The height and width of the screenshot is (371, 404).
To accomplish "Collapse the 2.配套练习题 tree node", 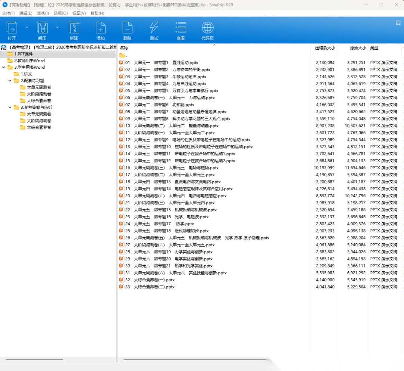I will pos(10,81).
